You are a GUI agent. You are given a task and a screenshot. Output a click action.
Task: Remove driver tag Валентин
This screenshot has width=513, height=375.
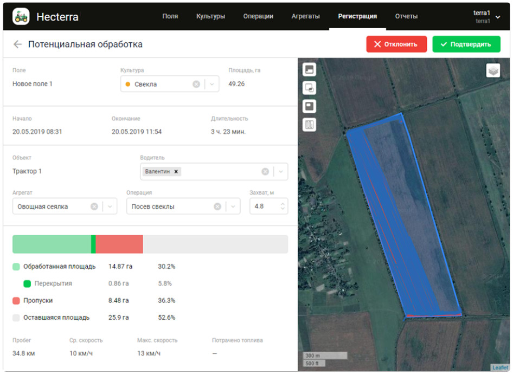point(176,172)
